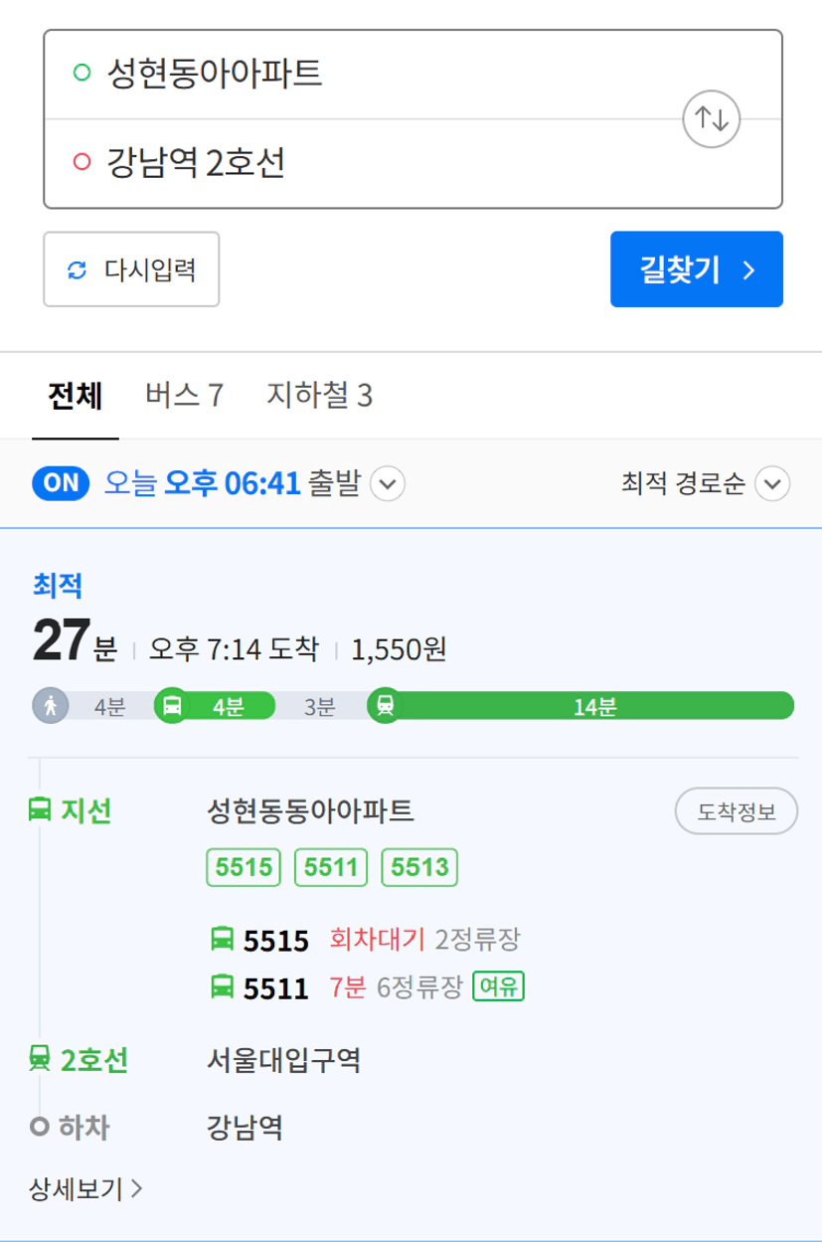Select the 5513 bus number chip

click(419, 868)
